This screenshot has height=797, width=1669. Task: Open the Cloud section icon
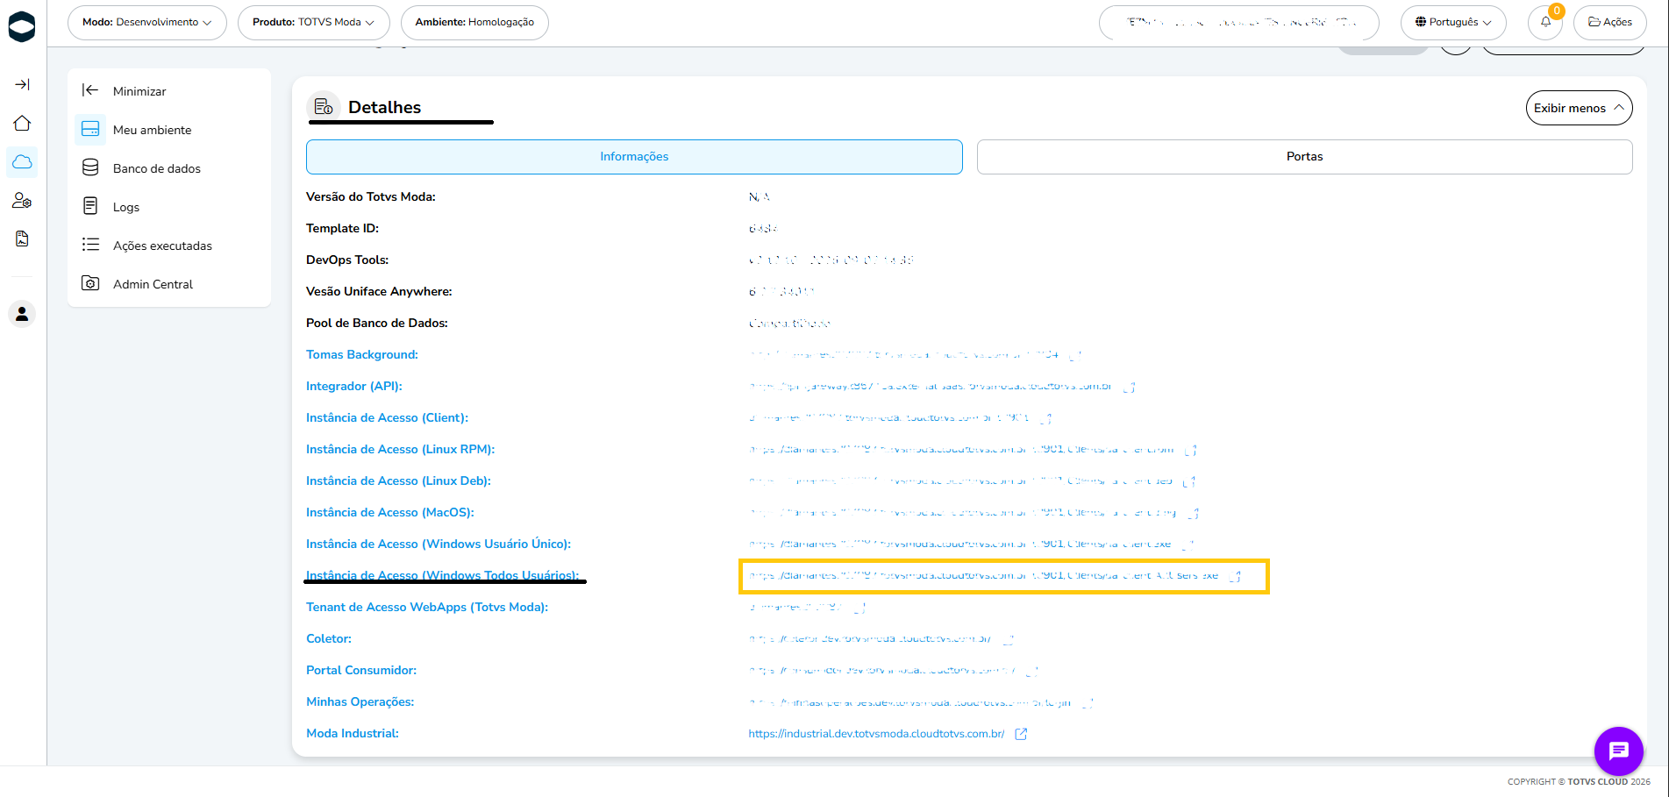[x=23, y=162]
